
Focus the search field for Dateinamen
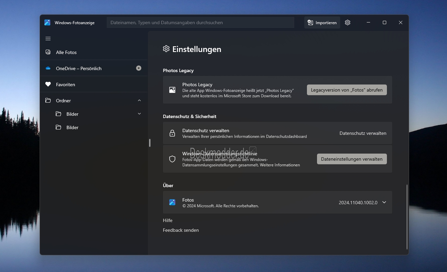coord(200,22)
